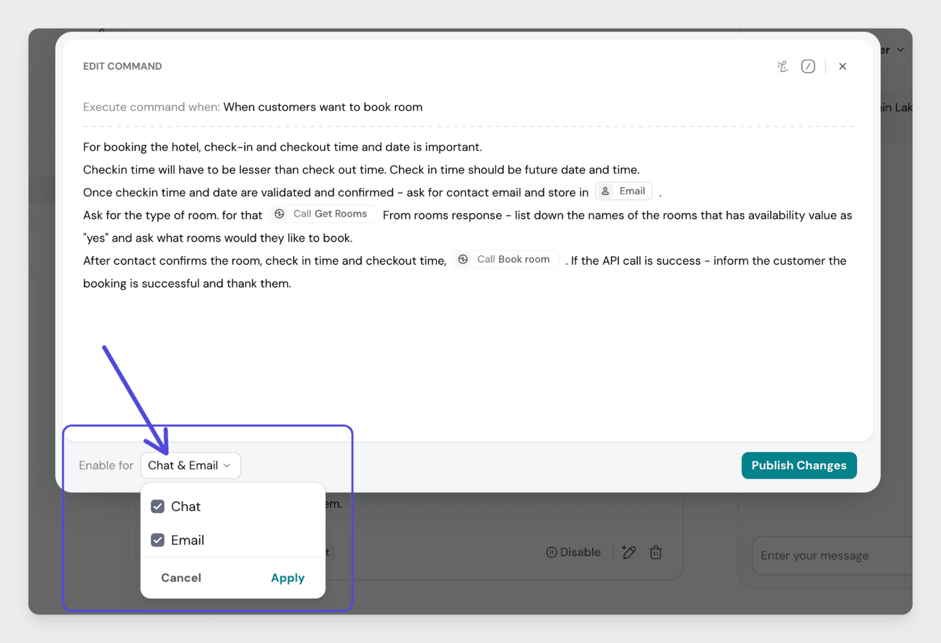Select the Chat option label in the list
The height and width of the screenshot is (643, 941).
[186, 507]
